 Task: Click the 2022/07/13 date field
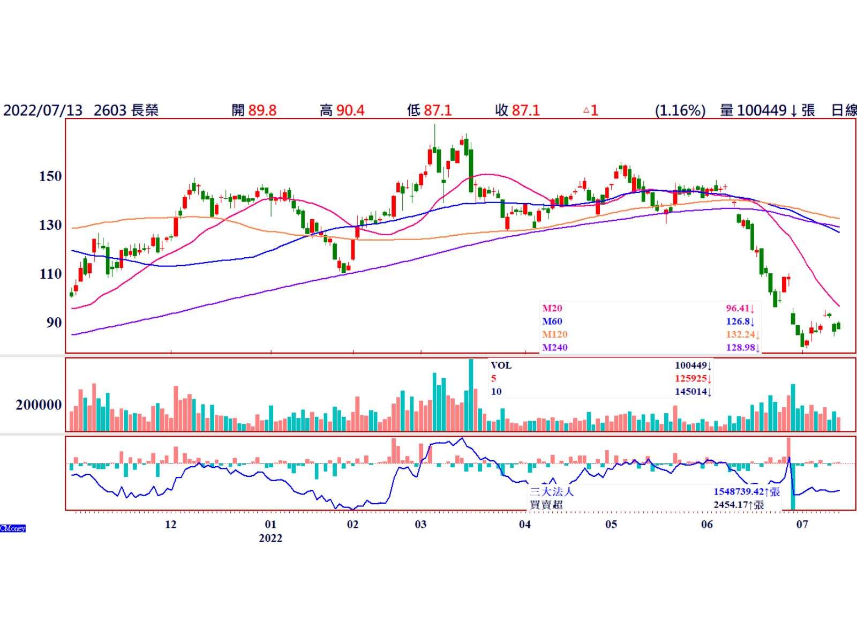(x=43, y=110)
